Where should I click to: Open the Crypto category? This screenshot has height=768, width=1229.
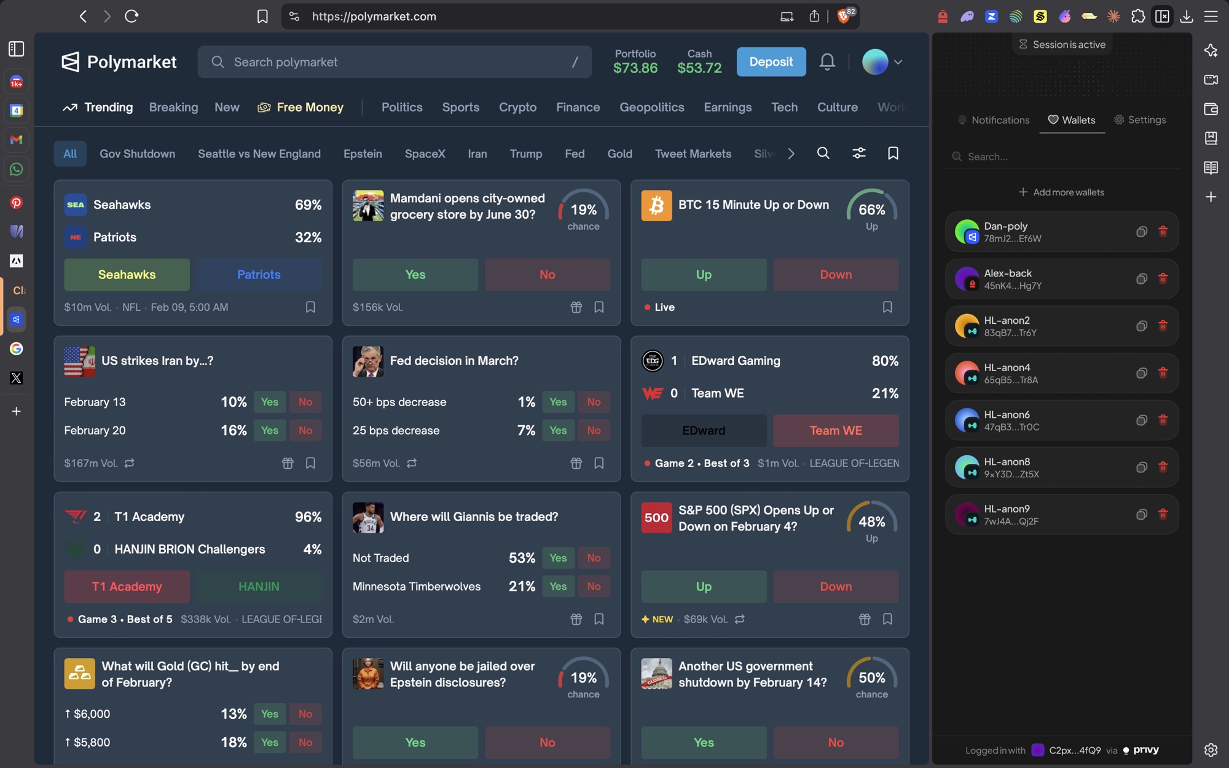click(517, 107)
